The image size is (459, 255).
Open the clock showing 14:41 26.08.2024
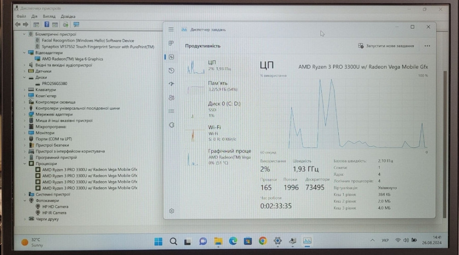click(432, 240)
